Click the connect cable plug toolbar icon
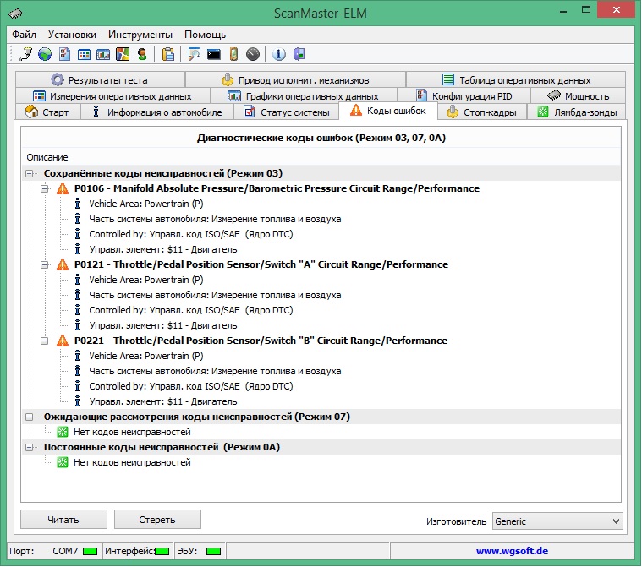This screenshot has height=567, width=642. tap(25, 54)
